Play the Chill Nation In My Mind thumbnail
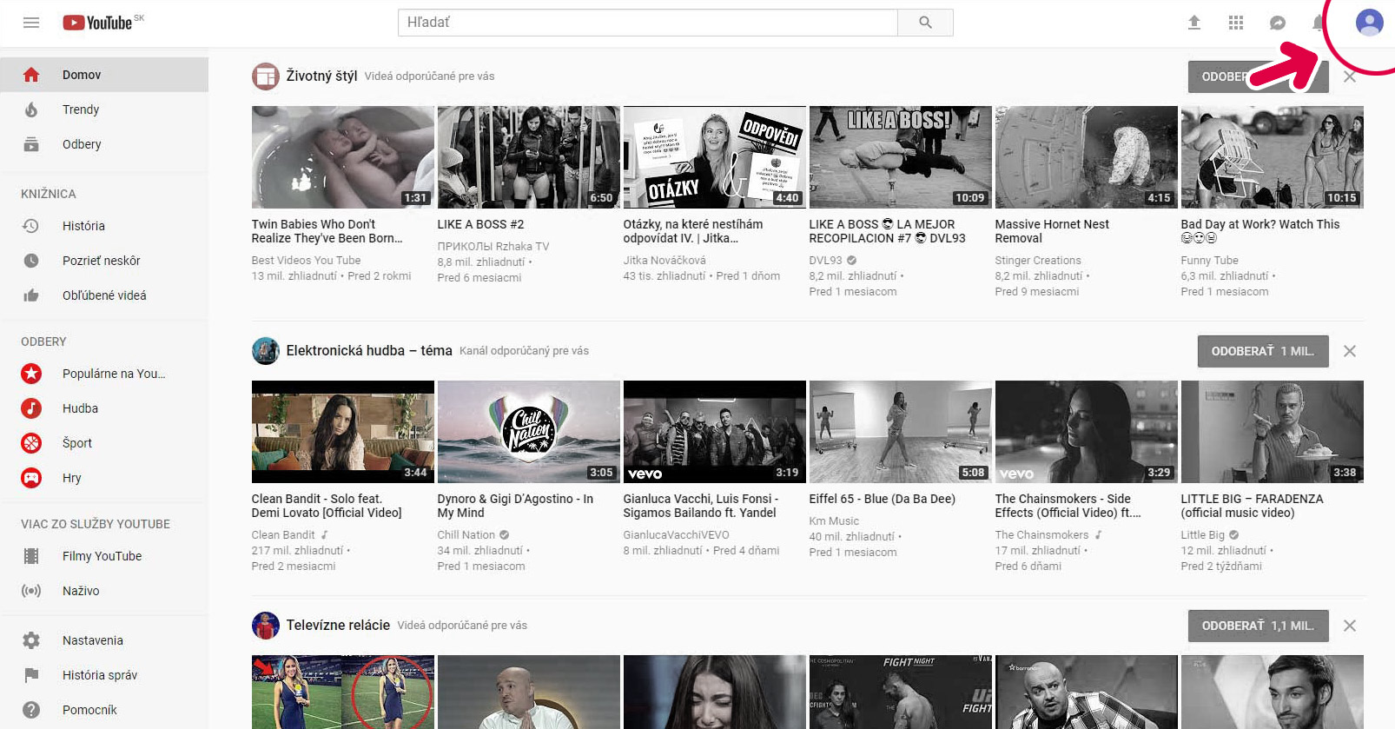Image resolution: width=1395 pixels, height=729 pixels. tap(529, 432)
